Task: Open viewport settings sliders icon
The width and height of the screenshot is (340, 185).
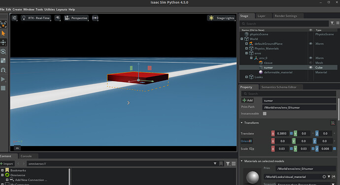Action: click(x=14, y=18)
